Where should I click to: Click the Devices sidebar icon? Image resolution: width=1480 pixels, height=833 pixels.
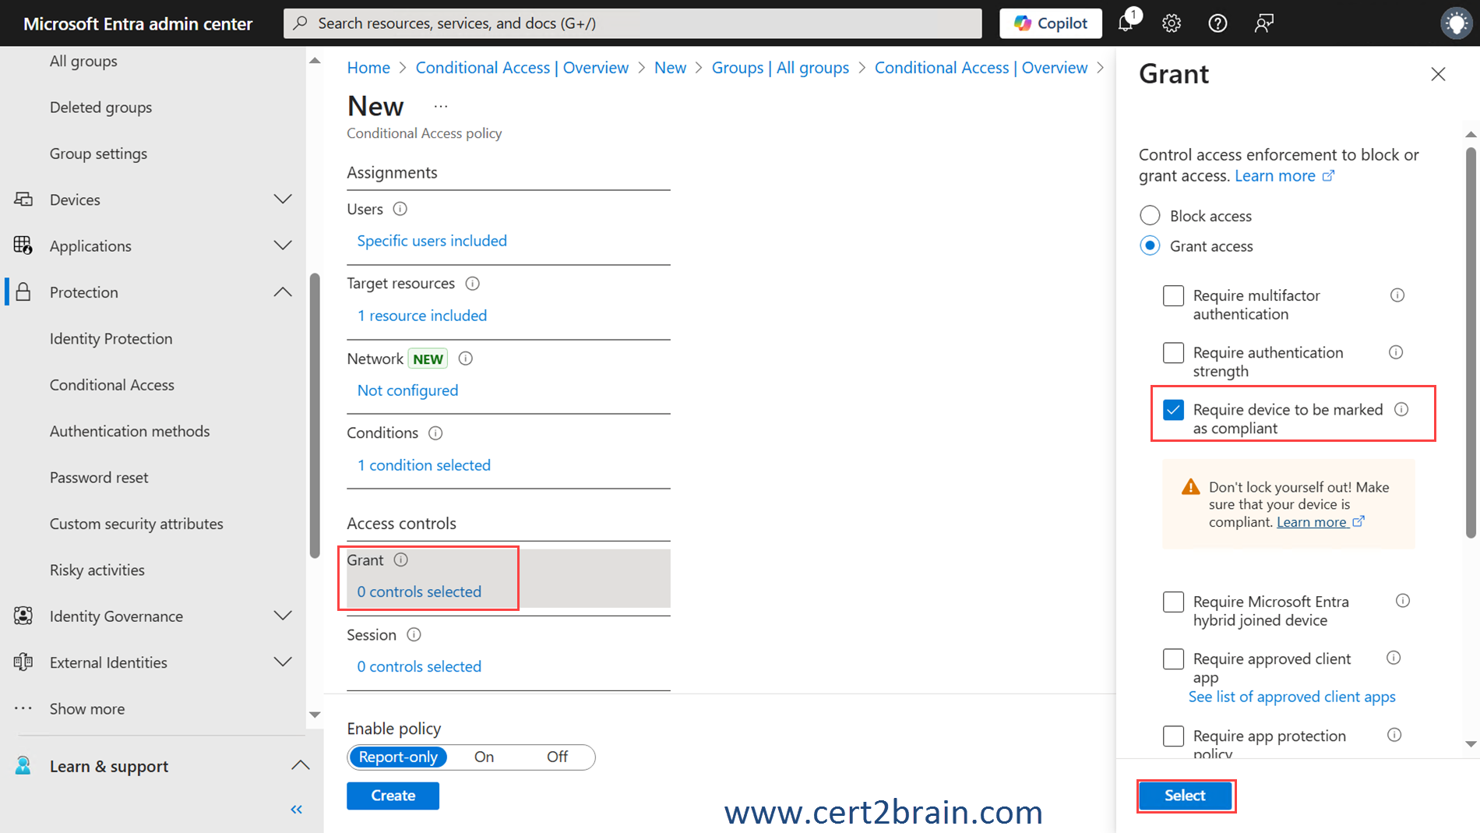click(23, 199)
